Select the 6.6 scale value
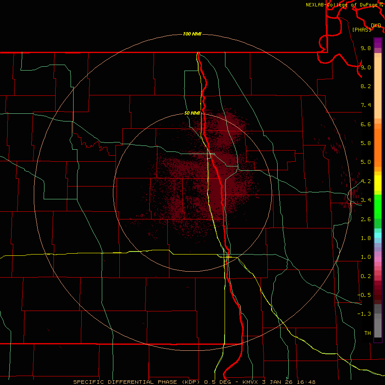The width and height of the screenshot is (385, 385). (366, 124)
